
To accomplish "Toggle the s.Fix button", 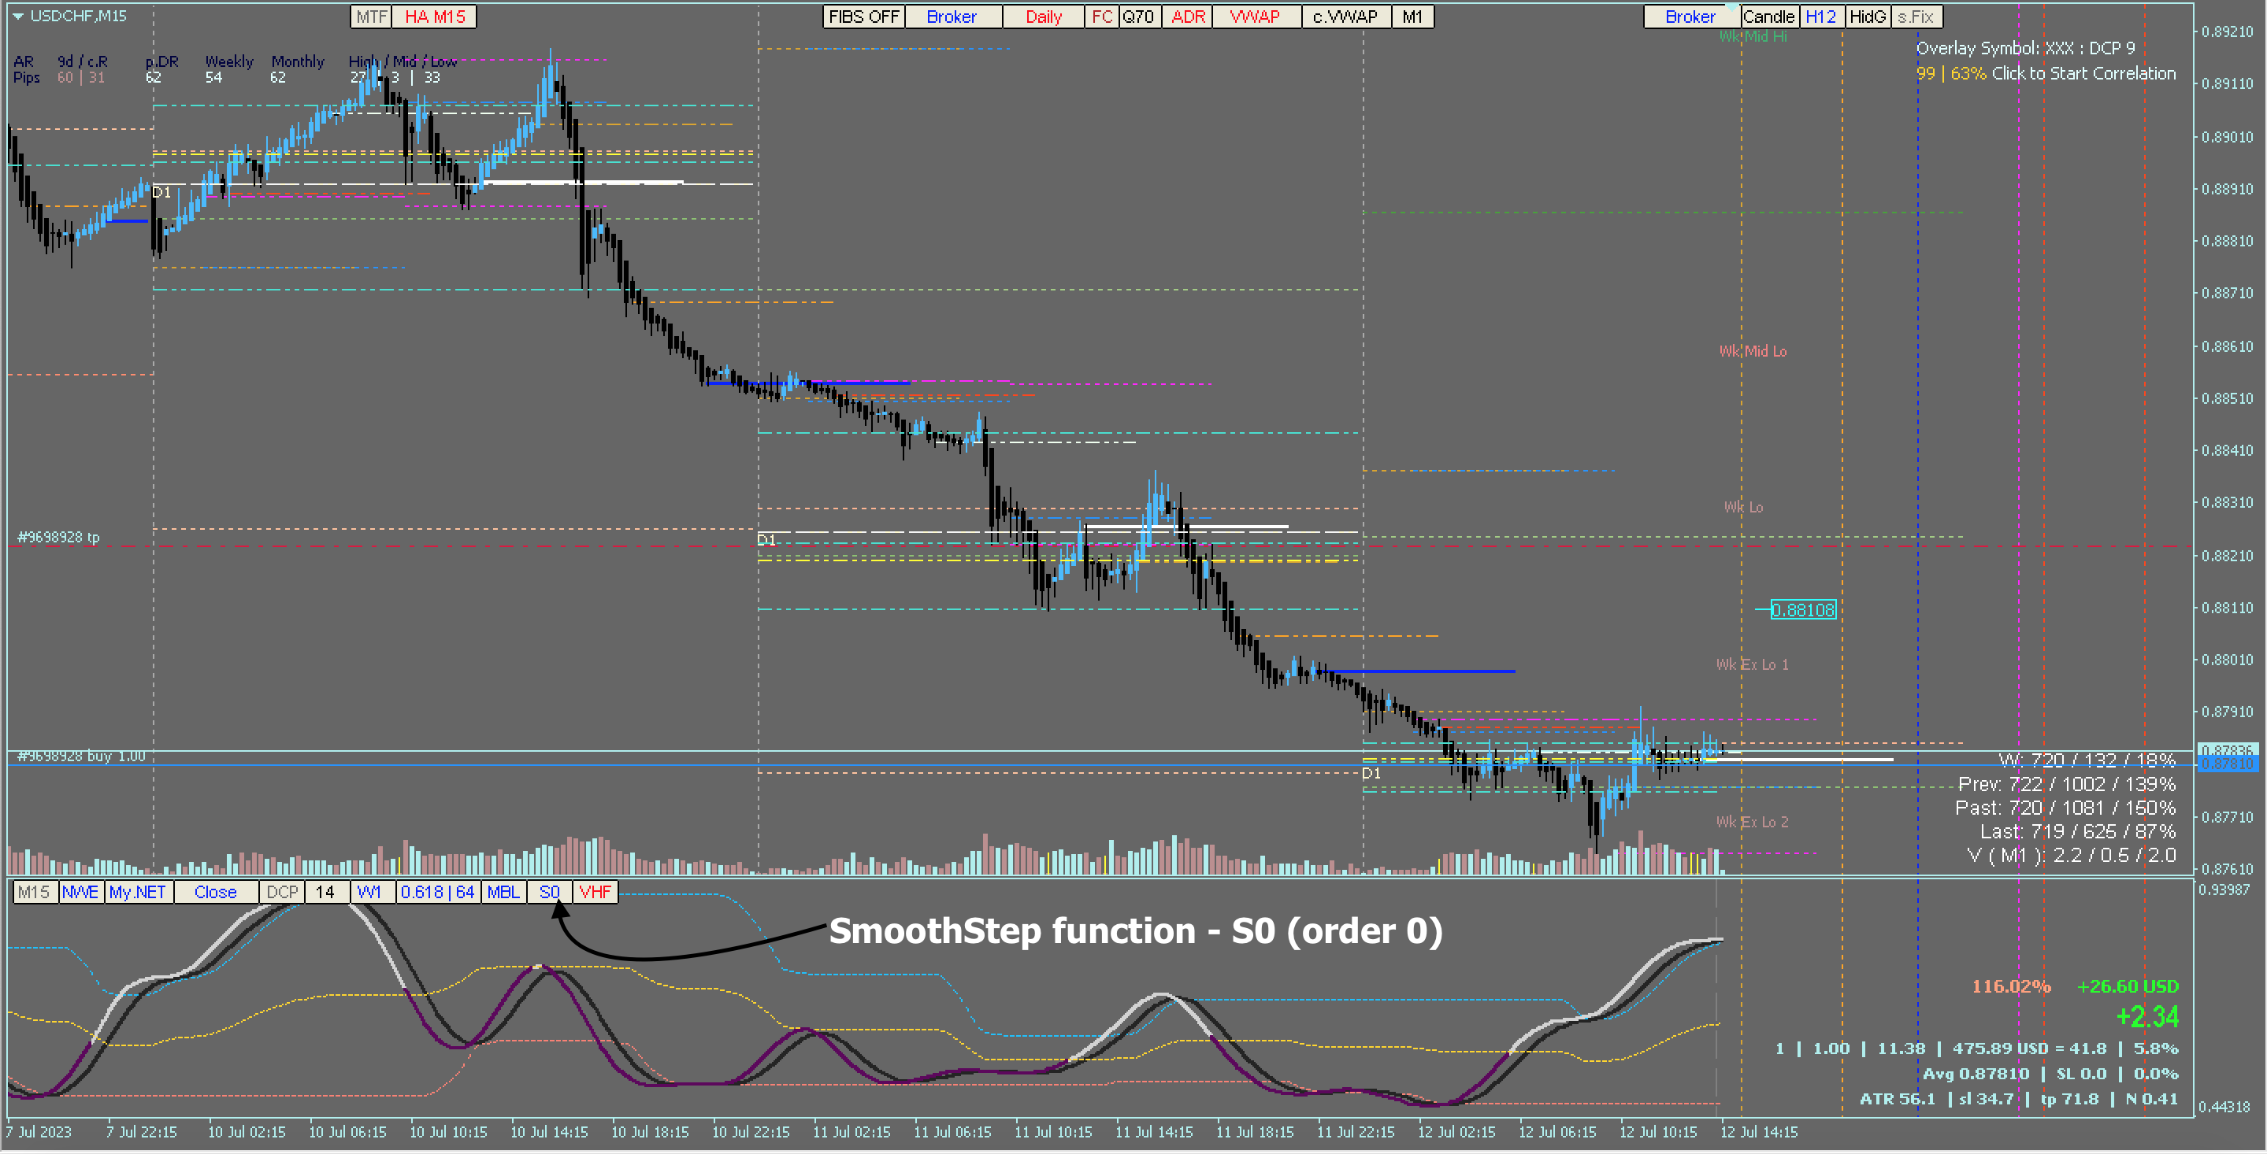I will pos(1916,17).
